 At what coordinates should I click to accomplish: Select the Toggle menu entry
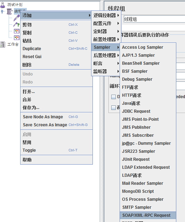click(x=56, y=150)
